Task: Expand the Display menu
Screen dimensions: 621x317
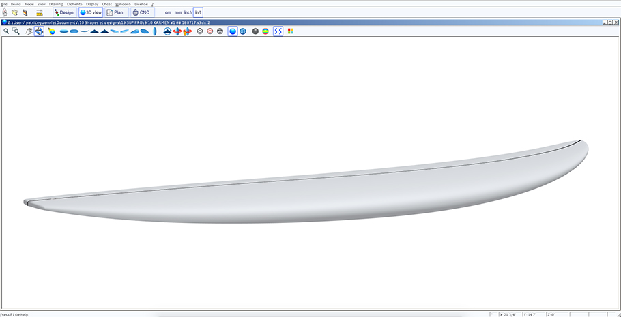Action: 92,4
